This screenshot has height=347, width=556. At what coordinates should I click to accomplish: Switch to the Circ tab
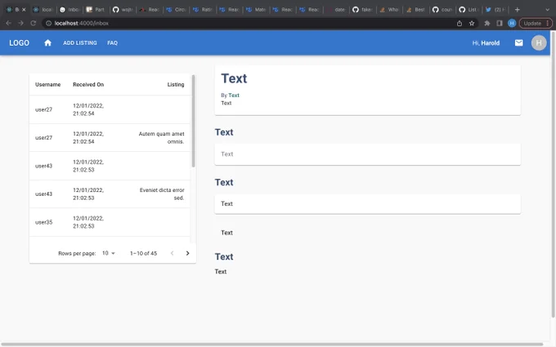point(177,10)
